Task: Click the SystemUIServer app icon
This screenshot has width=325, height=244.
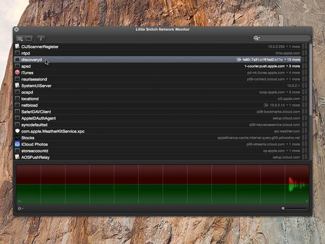Action: coord(17,85)
